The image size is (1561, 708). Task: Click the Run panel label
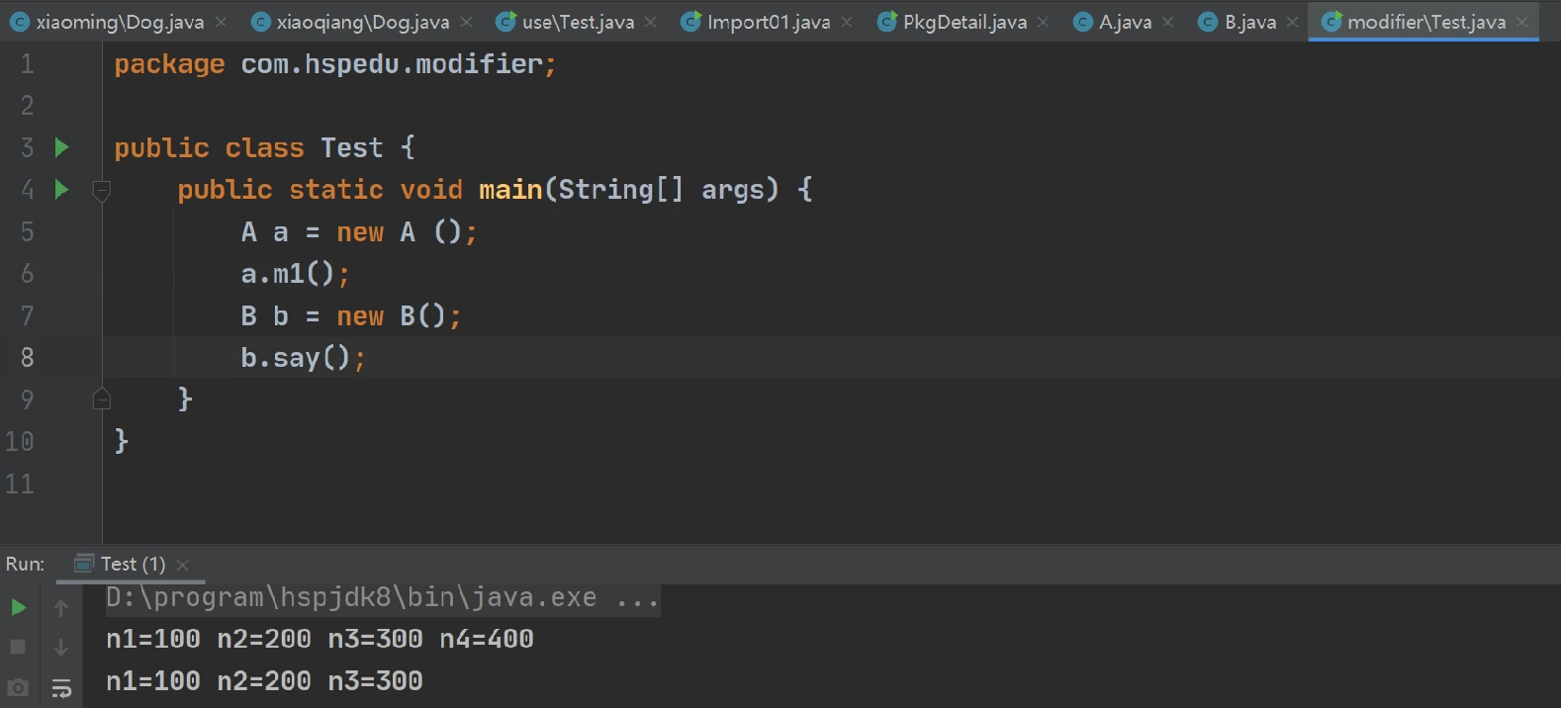(x=25, y=564)
